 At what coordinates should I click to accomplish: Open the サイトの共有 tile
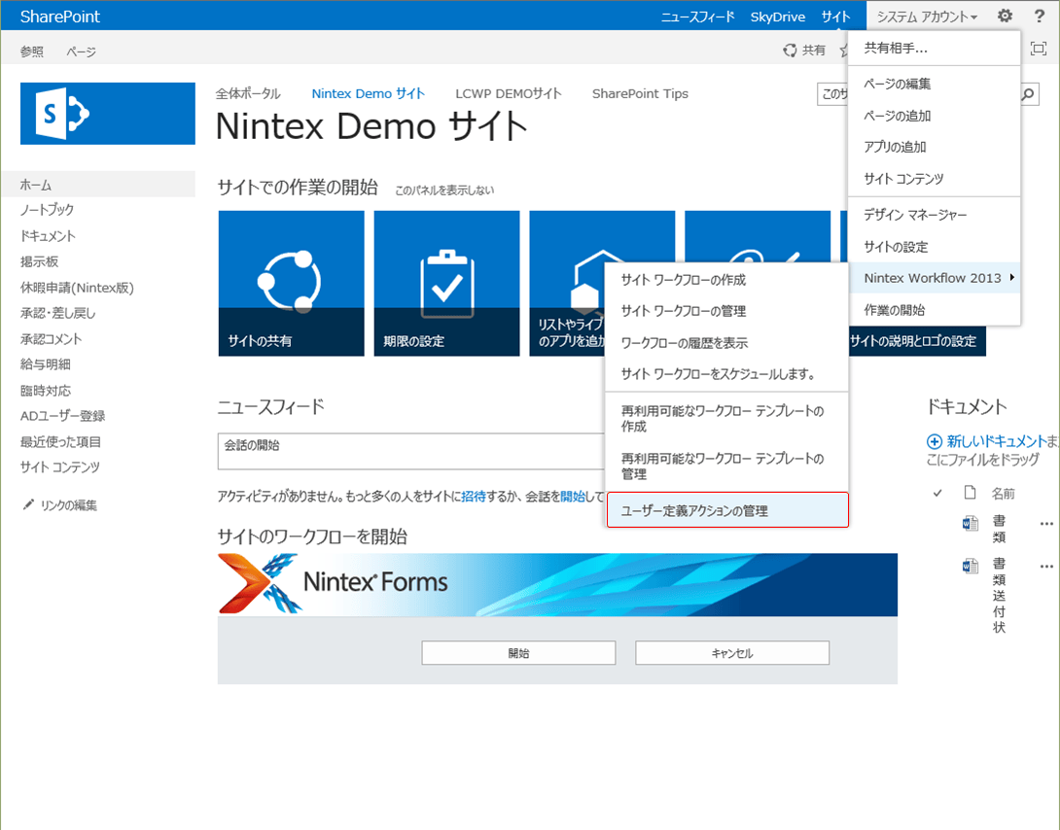(x=292, y=283)
